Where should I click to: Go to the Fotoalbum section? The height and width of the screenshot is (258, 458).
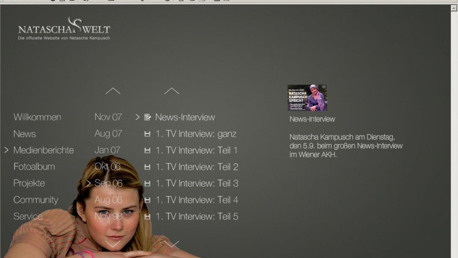(x=34, y=167)
